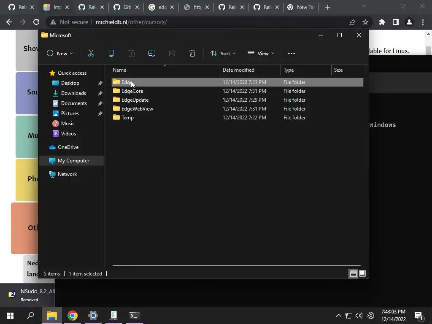Open Chrome tab search chevron

364,6
